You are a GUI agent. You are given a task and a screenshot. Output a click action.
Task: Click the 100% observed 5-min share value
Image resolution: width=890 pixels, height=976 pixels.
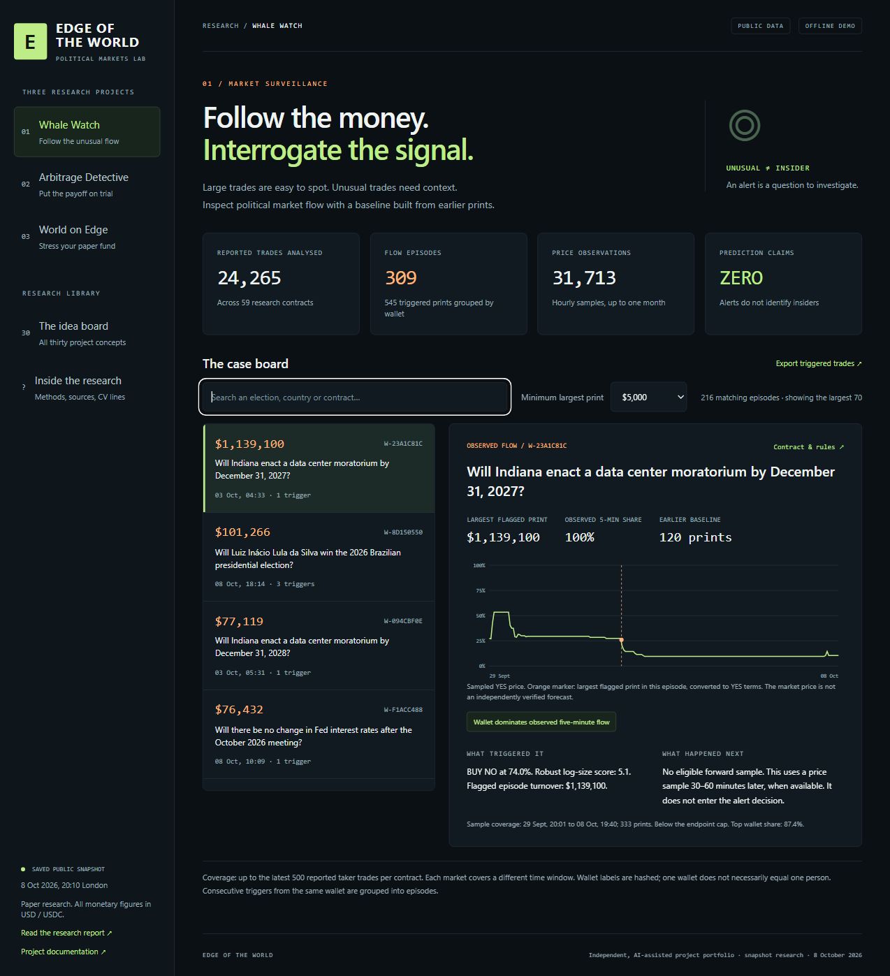[x=579, y=537]
